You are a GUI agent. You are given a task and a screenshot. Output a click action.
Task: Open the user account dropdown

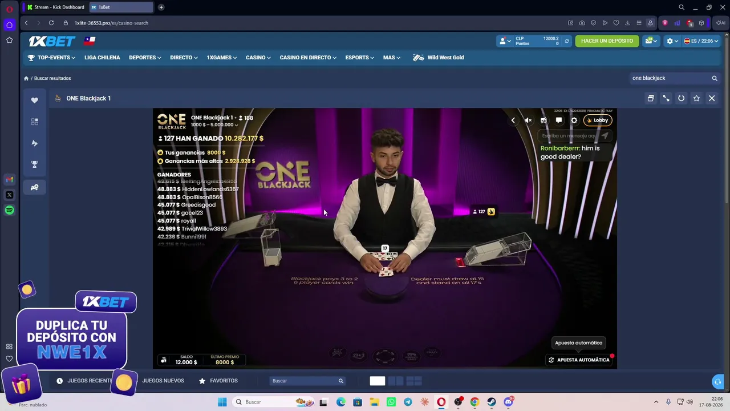coord(505,41)
